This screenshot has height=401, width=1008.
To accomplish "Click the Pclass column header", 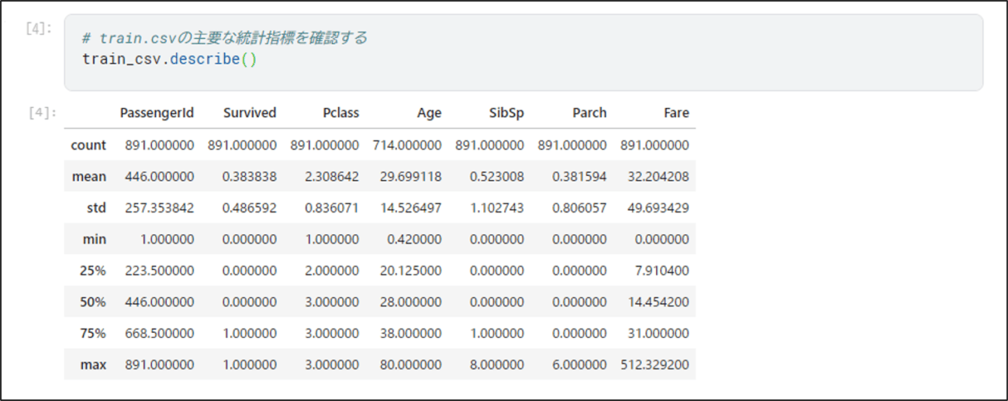I will [341, 112].
